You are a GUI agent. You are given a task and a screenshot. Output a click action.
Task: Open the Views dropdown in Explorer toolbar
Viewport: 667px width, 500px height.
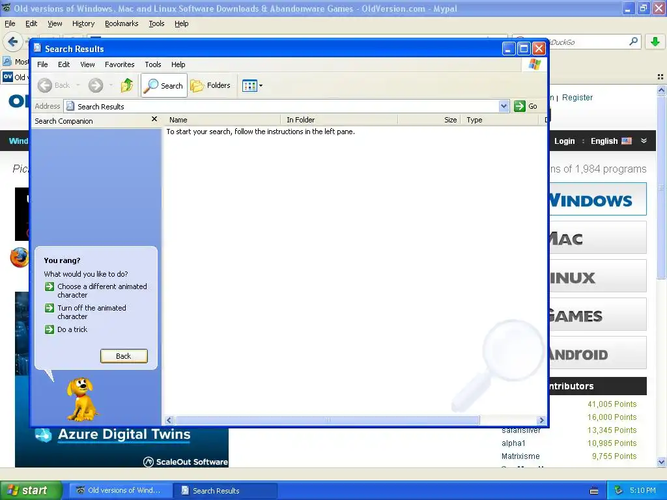pyautogui.click(x=252, y=85)
